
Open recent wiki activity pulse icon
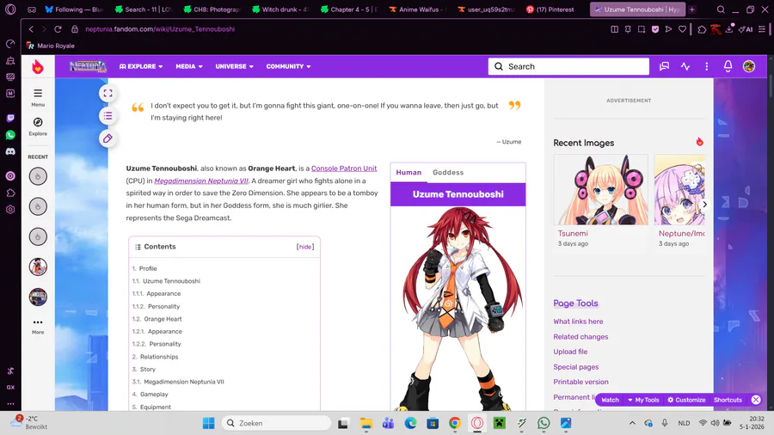pos(685,66)
